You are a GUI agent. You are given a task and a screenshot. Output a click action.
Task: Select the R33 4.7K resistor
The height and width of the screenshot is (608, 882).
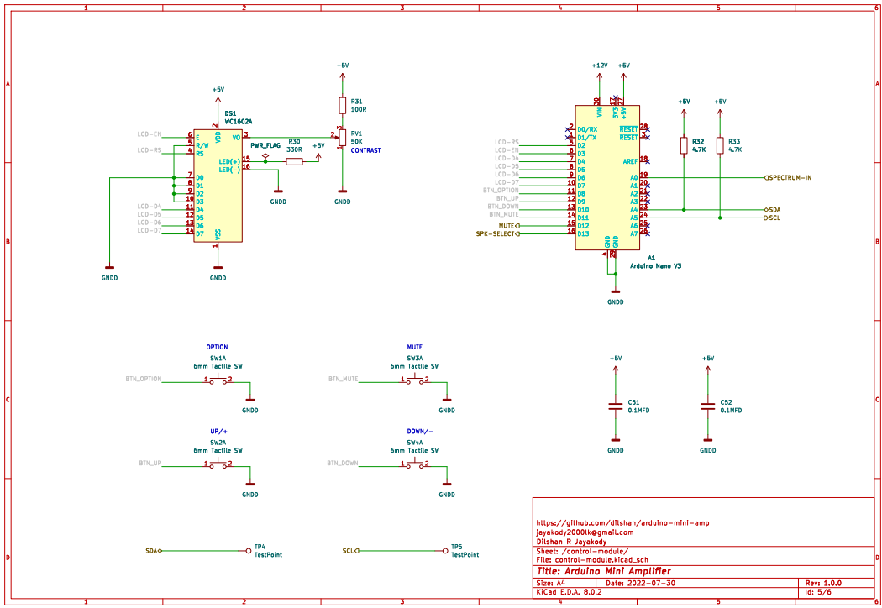(x=720, y=145)
